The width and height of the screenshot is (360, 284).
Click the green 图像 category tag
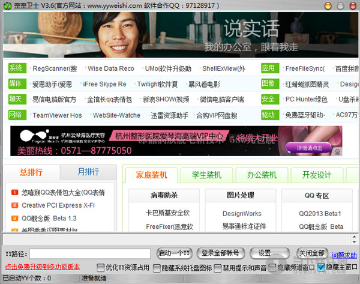268,84
